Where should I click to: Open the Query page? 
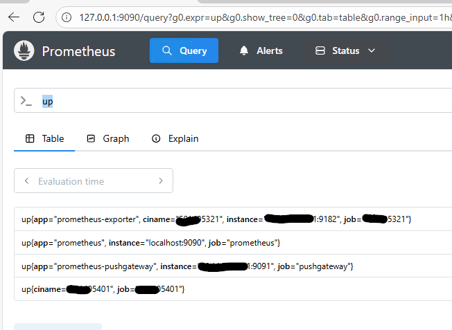point(184,51)
